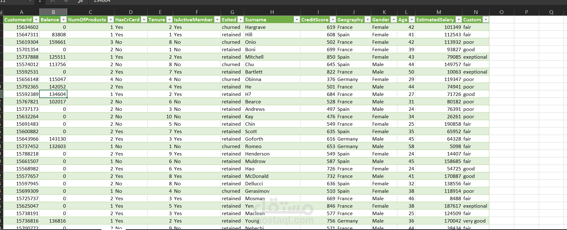Select credit score cell 376
The width and height of the screenshot is (567, 230).
(x=318, y=79)
